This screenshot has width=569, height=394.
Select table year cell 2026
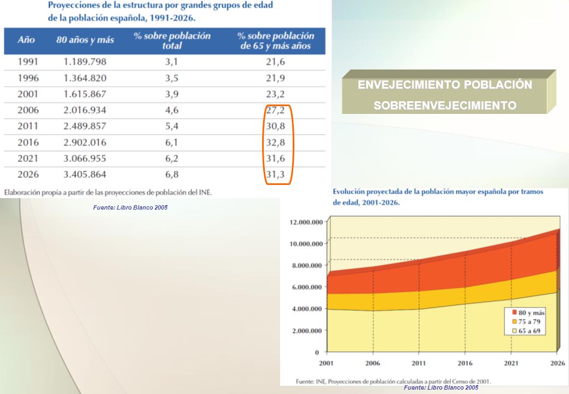coord(28,174)
